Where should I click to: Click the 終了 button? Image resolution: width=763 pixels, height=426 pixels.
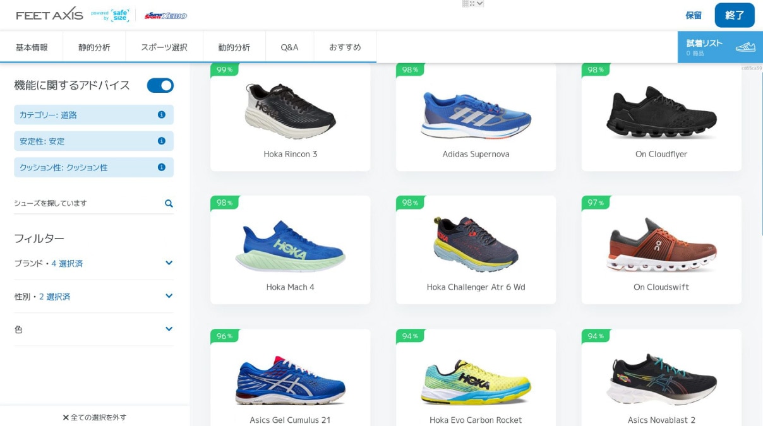(735, 15)
